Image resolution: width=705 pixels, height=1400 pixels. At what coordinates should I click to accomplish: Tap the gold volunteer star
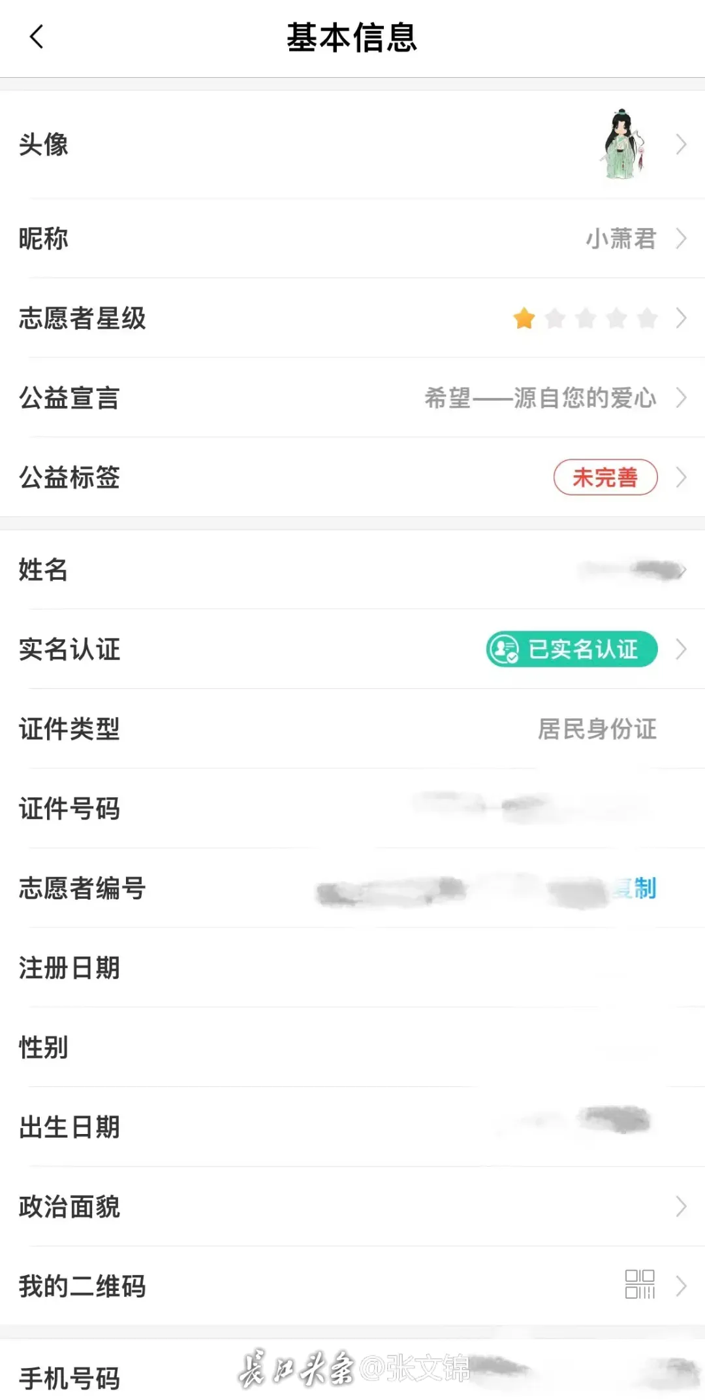coord(524,318)
